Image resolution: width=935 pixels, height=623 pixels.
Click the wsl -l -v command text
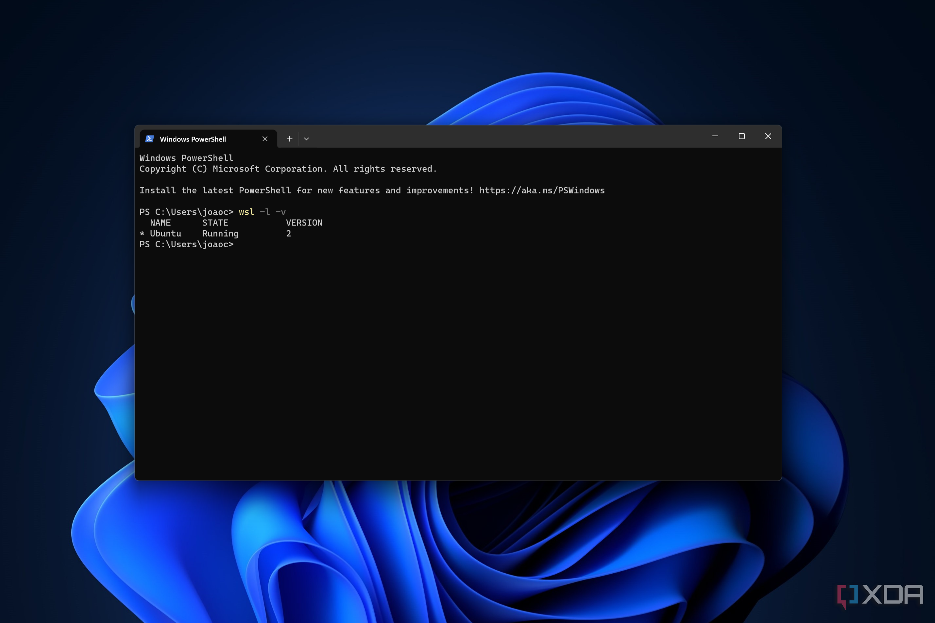263,212
